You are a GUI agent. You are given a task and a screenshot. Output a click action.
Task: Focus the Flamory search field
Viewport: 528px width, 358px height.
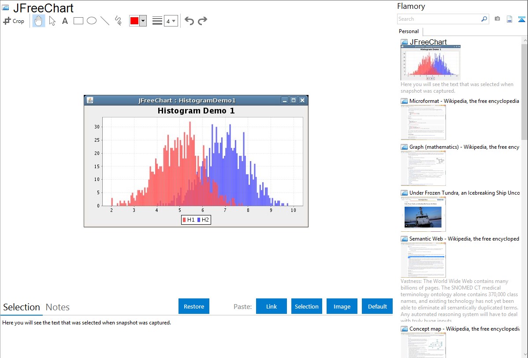439,19
